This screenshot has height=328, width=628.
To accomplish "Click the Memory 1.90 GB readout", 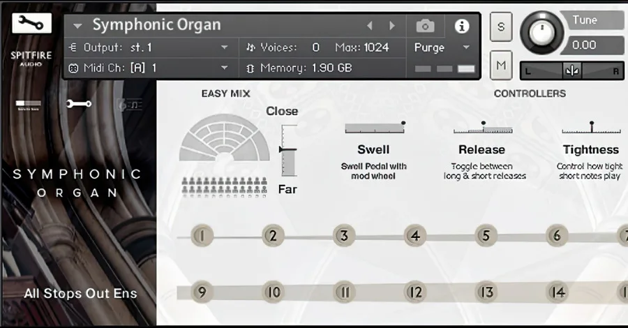I will pyautogui.click(x=306, y=68).
